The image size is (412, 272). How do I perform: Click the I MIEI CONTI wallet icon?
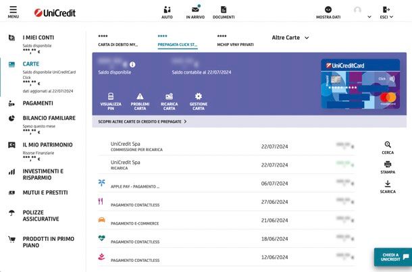12,38
